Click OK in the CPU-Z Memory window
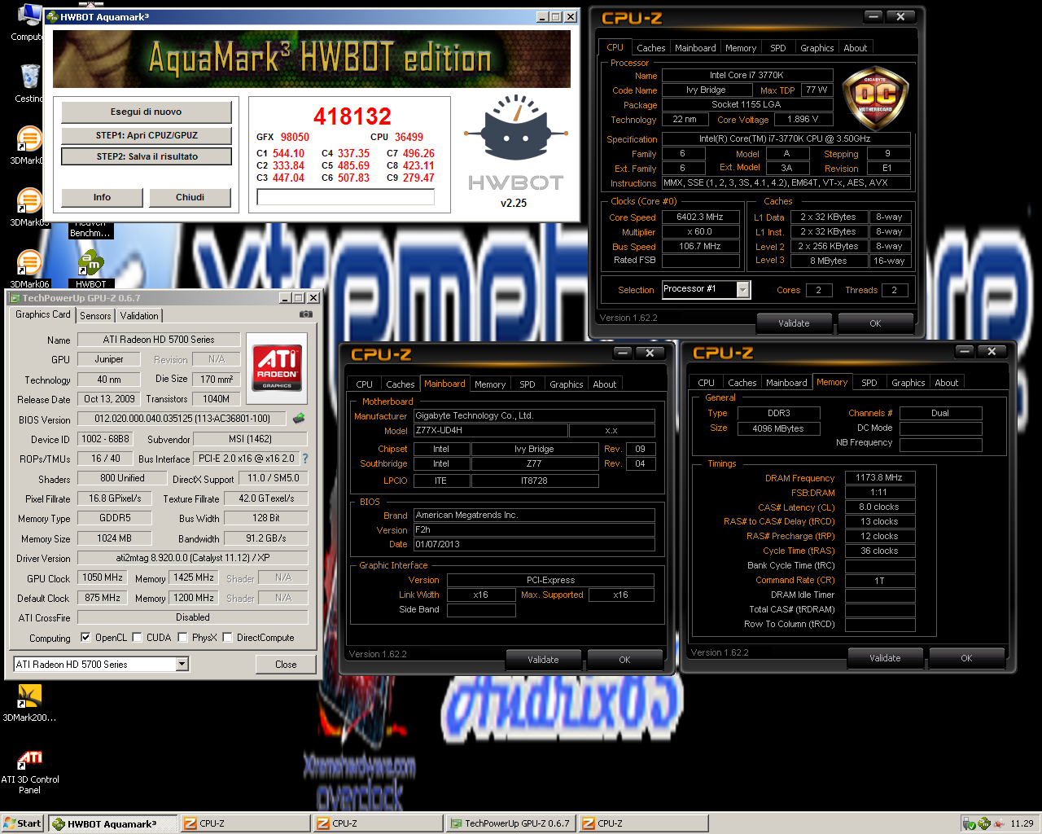The image size is (1042, 834). [x=966, y=658]
